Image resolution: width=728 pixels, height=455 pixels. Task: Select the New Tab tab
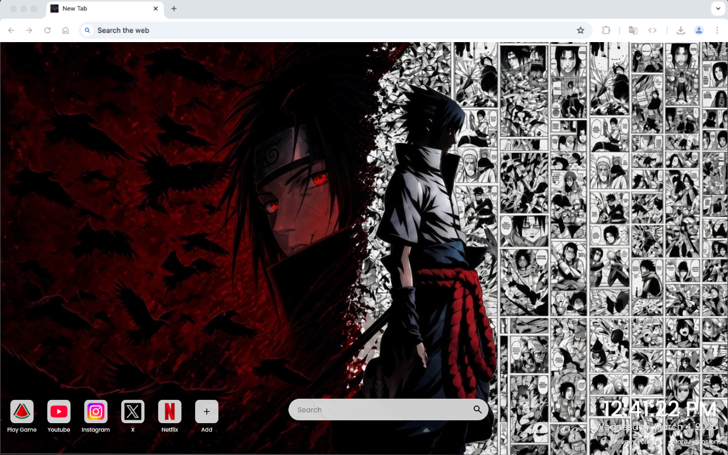pyautogui.click(x=104, y=9)
